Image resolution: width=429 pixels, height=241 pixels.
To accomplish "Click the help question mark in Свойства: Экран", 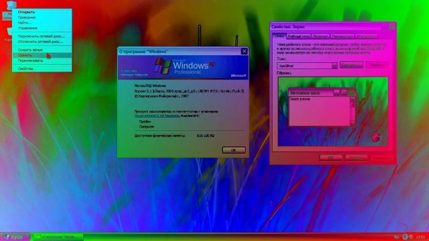I will coord(385,27).
